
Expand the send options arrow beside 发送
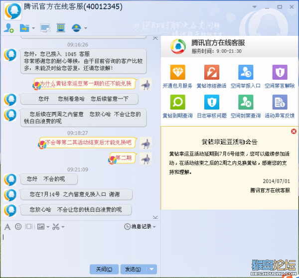pyautogui.click(x=151, y=269)
